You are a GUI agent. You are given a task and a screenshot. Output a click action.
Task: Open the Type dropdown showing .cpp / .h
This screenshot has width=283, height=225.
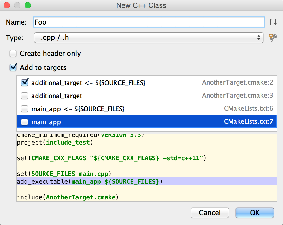(149, 38)
